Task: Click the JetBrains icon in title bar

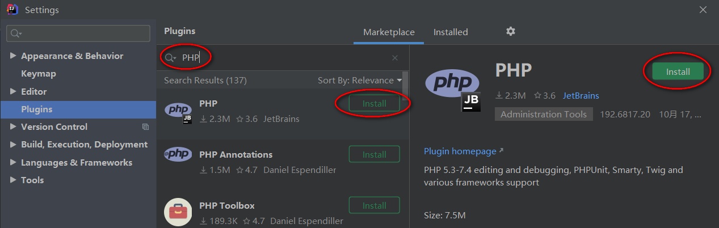Action: click(12, 10)
